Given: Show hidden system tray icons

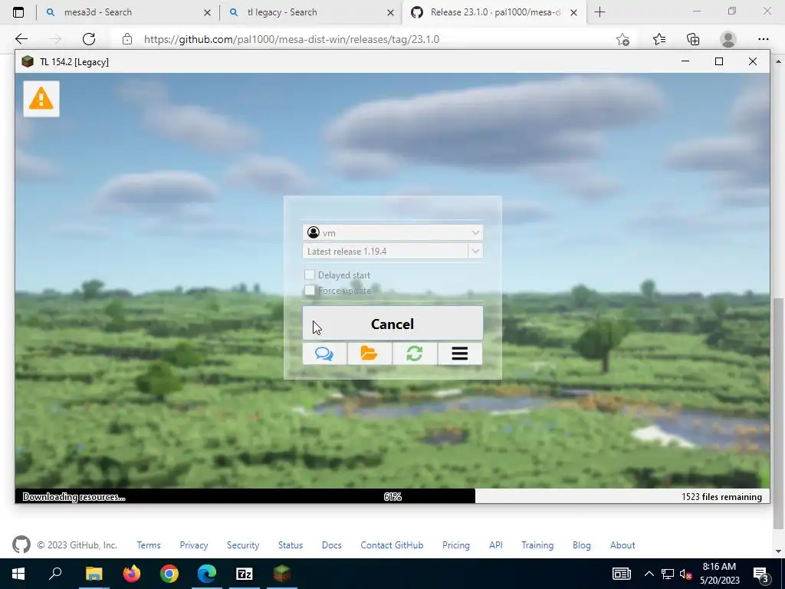Looking at the screenshot, I should tap(649, 574).
